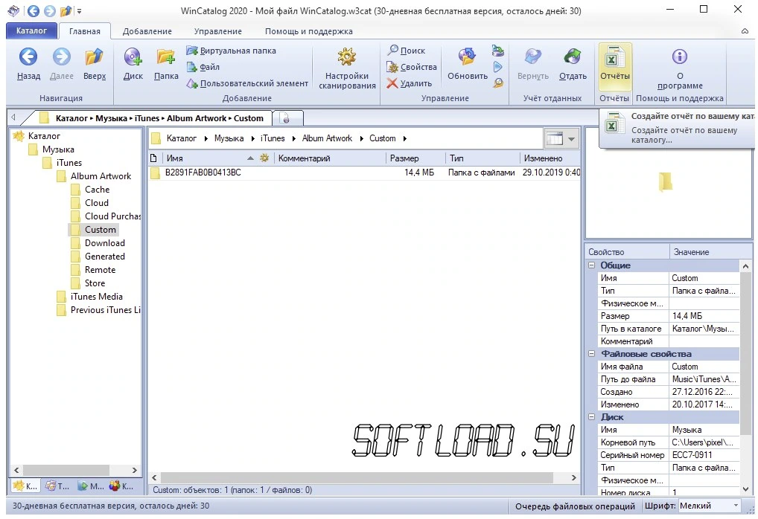Screen dimensions: 758x519
Task: Collapse the Диск property group
Action: point(591,416)
